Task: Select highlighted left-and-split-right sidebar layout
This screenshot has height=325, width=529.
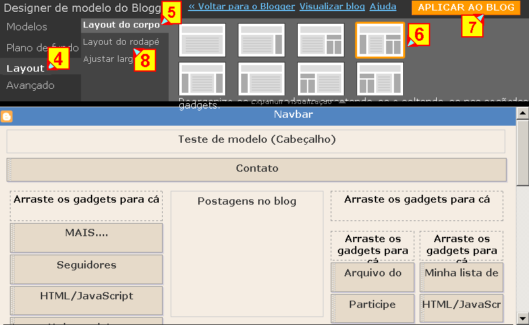Action: [x=380, y=40]
